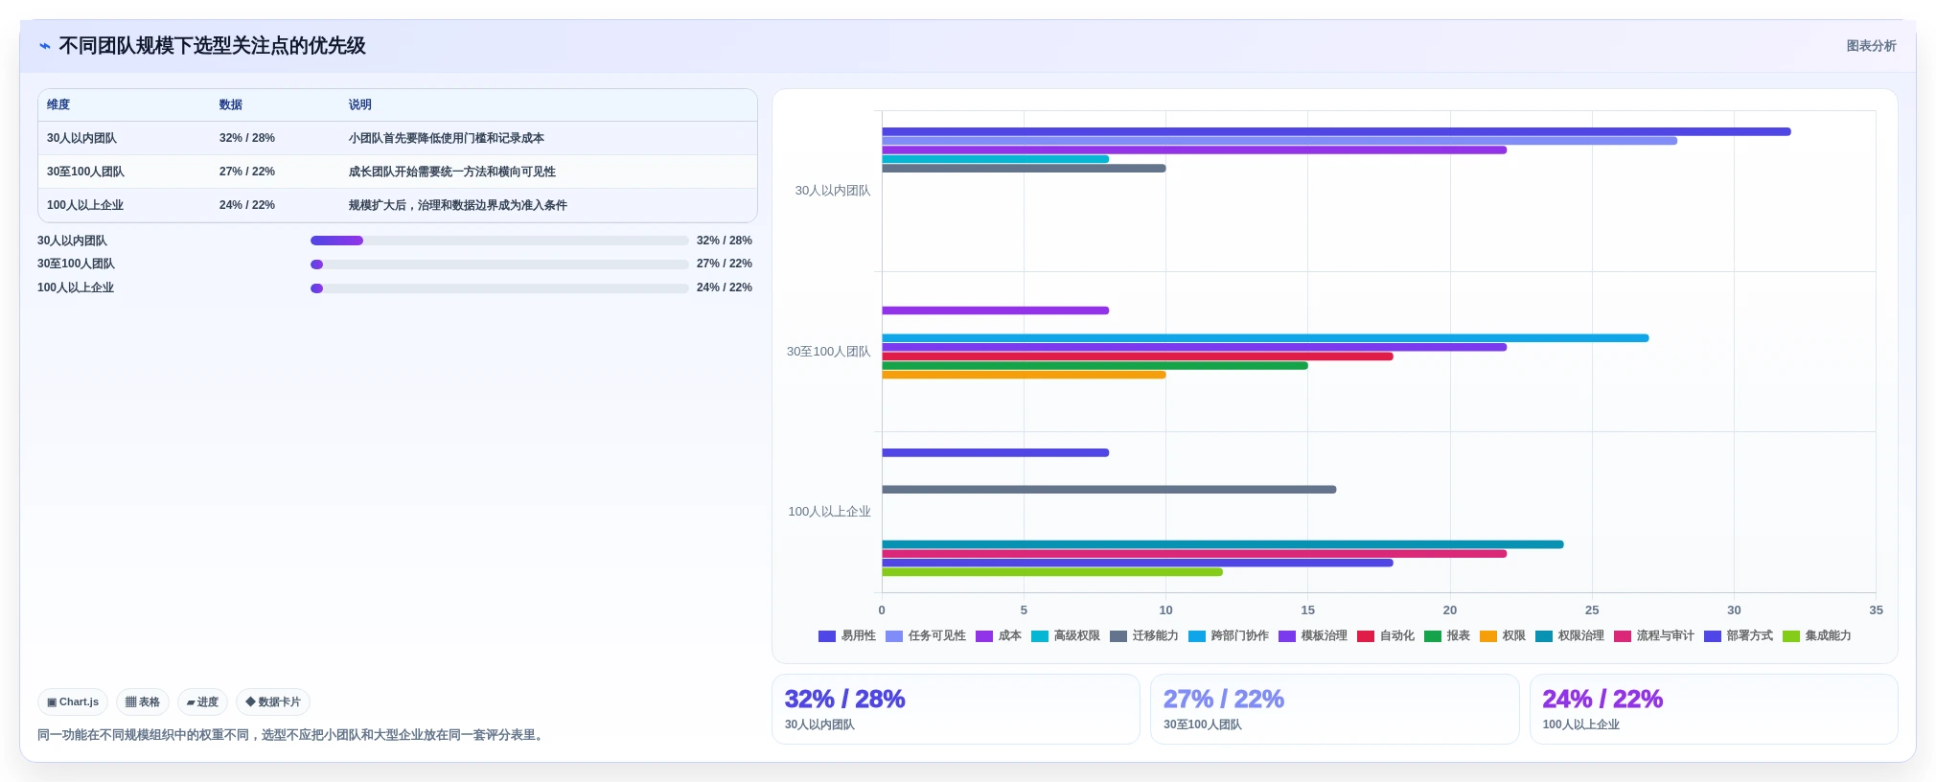Hide the 成本 series via the legend
Viewport: 1936px width, 782px height.
(999, 636)
